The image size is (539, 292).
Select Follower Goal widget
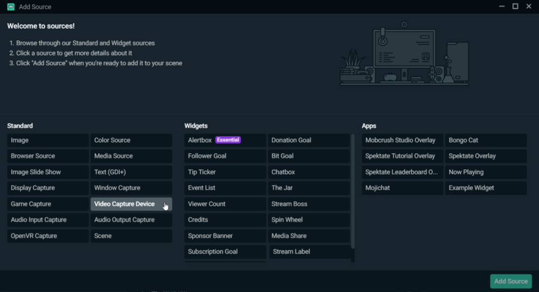(225, 156)
